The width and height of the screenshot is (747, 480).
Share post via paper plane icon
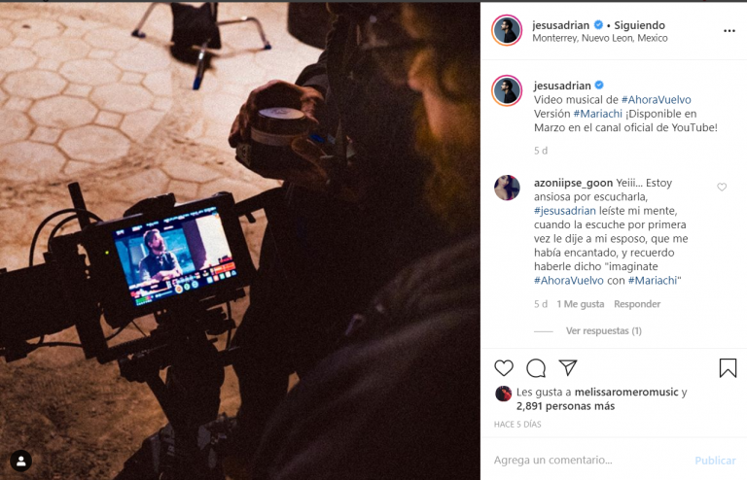point(568,367)
